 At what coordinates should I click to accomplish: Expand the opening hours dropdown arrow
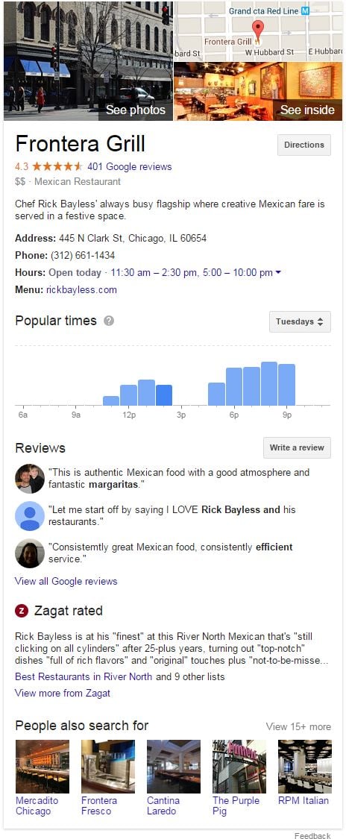(x=278, y=273)
